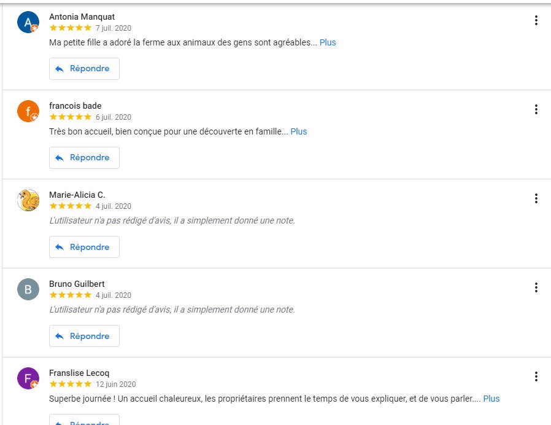This screenshot has height=425, width=551.
Task: Open Franslise Lecoq's reviewer name link
Action: tap(79, 373)
